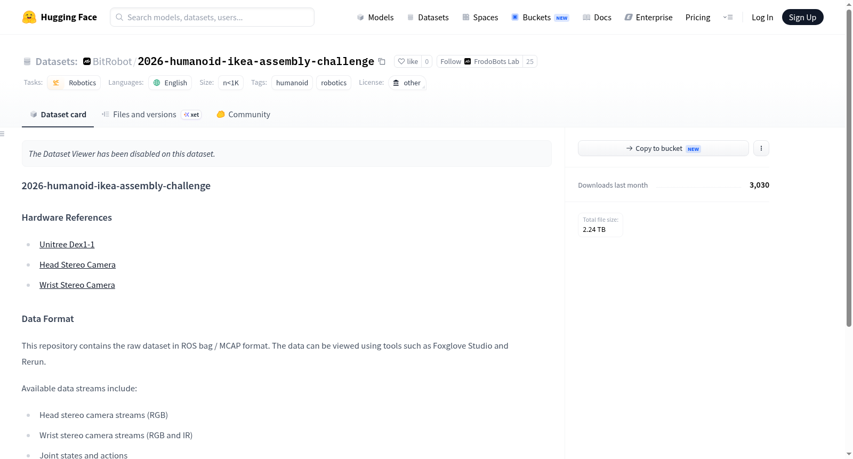This screenshot has width=853, height=459.
Task: Switch to Files and versions tab
Action: (x=151, y=115)
